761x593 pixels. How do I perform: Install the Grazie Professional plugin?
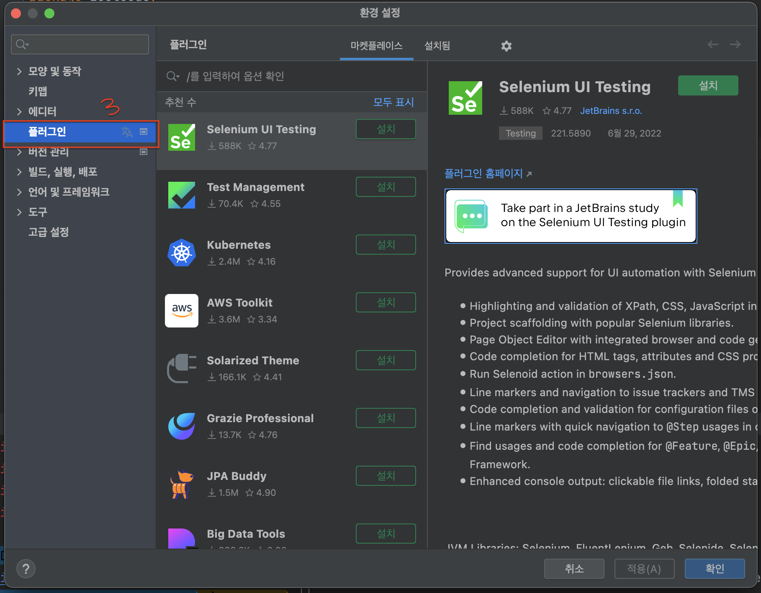pyautogui.click(x=386, y=418)
